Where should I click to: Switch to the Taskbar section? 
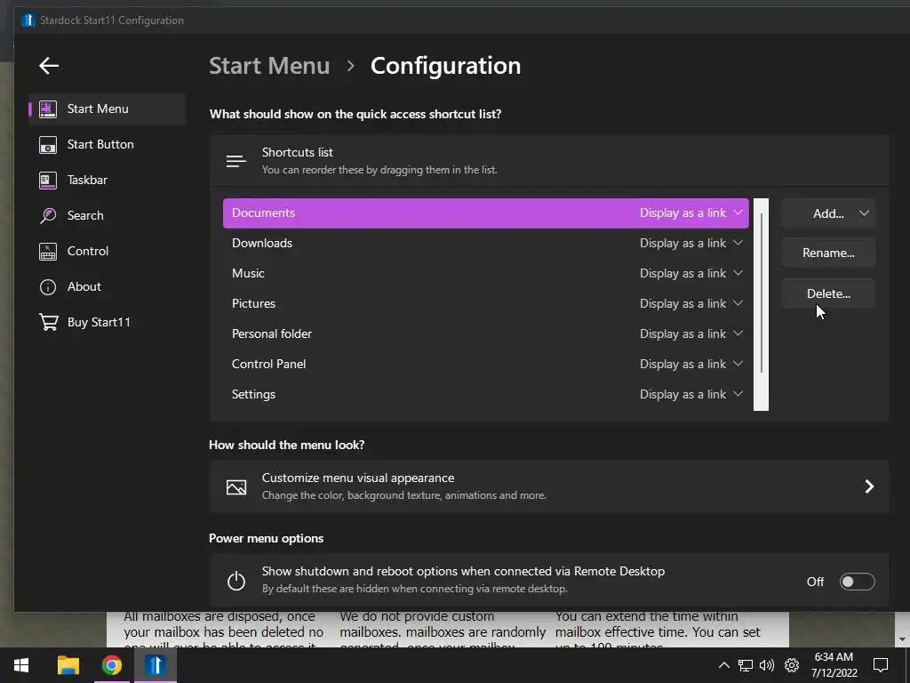point(107,180)
